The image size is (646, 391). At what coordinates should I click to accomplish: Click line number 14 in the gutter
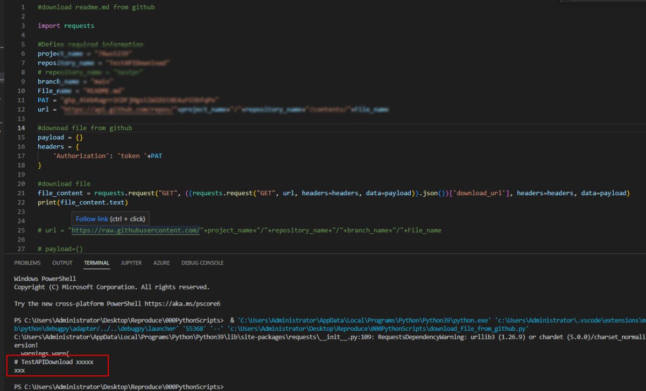point(22,128)
